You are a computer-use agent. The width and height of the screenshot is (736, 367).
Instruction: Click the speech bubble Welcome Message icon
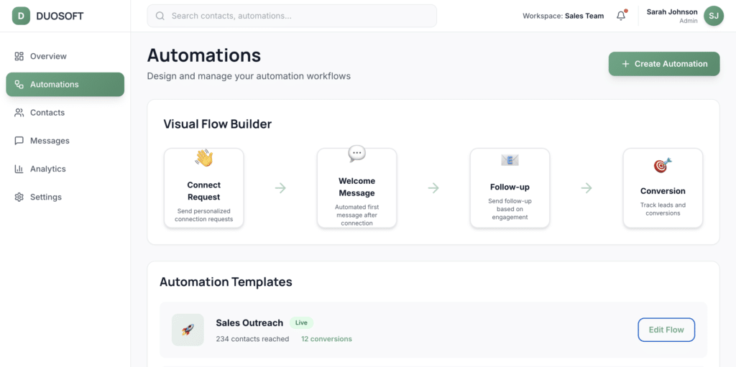356,154
